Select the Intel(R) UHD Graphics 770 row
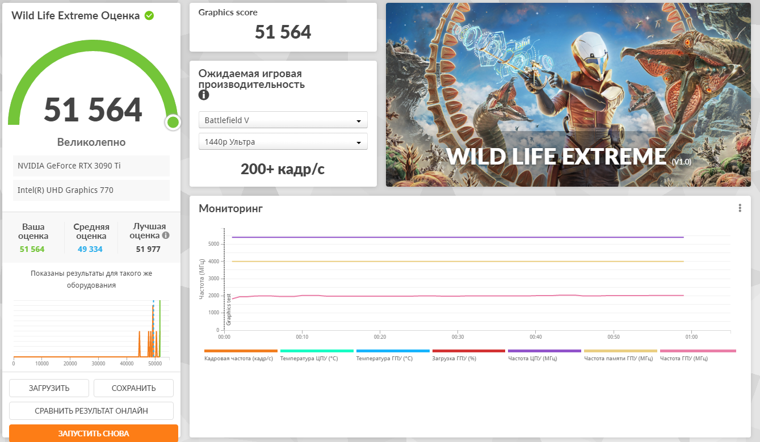The image size is (760, 442). tap(91, 190)
